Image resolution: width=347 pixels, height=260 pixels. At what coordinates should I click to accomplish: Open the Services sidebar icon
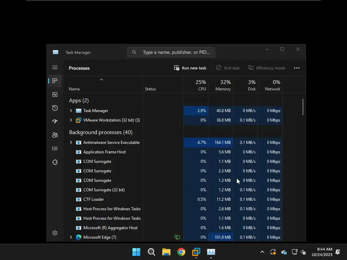click(x=55, y=162)
